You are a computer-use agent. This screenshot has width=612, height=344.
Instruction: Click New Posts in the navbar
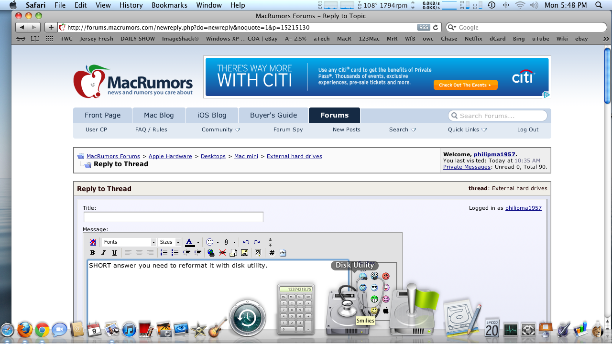[347, 129]
